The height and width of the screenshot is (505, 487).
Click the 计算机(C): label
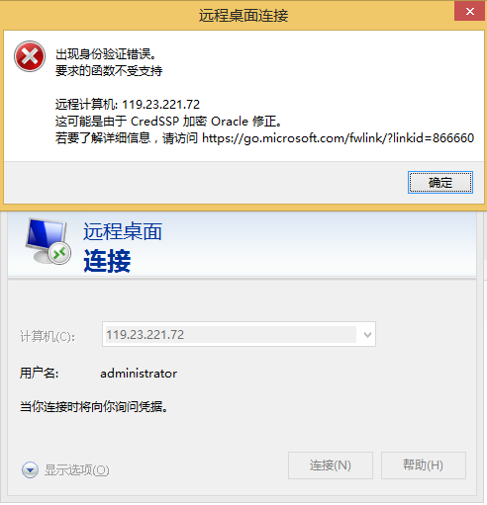click(48, 336)
